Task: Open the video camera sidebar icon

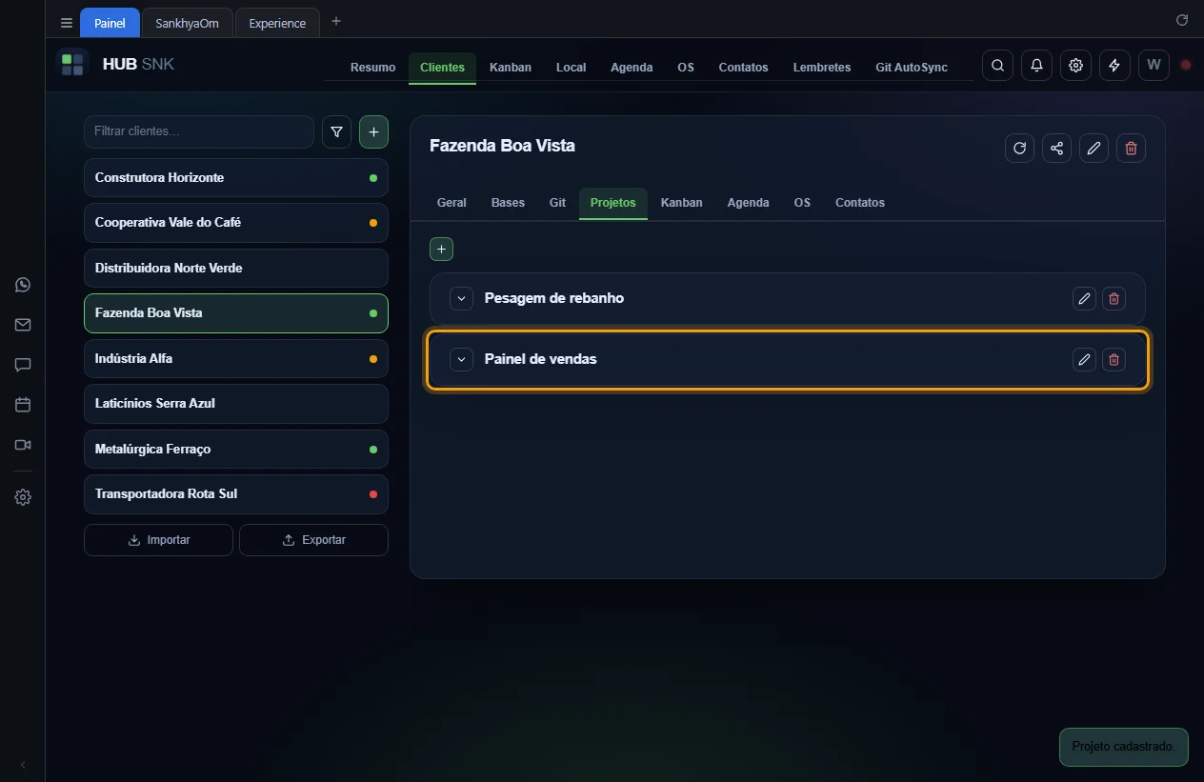Action: (x=23, y=445)
